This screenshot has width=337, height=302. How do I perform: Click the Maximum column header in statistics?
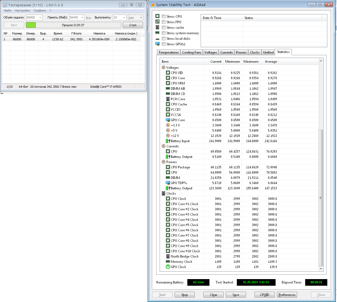pos(251,62)
